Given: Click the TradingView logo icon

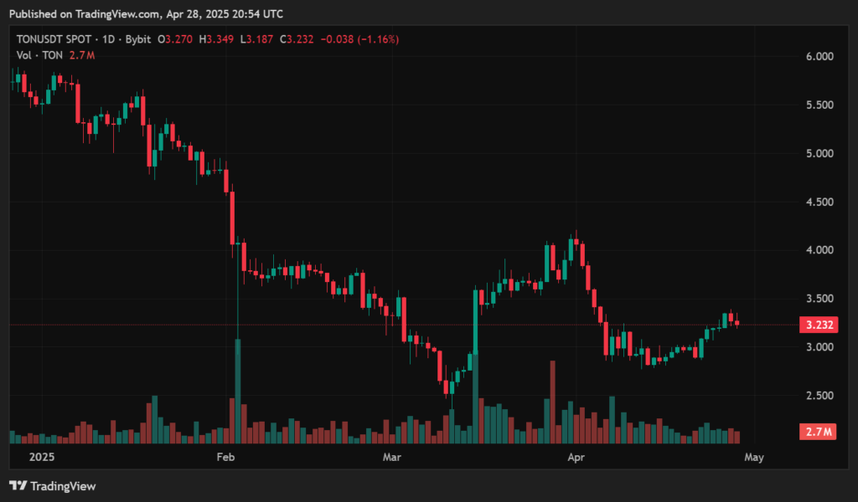Looking at the screenshot, I should [x=18, y=485].
